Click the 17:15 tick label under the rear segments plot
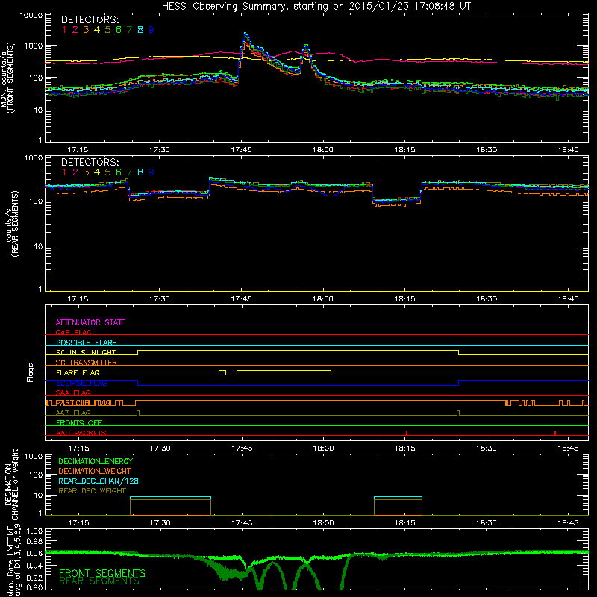This screenshot has width=597, height=597. [78, 299]
